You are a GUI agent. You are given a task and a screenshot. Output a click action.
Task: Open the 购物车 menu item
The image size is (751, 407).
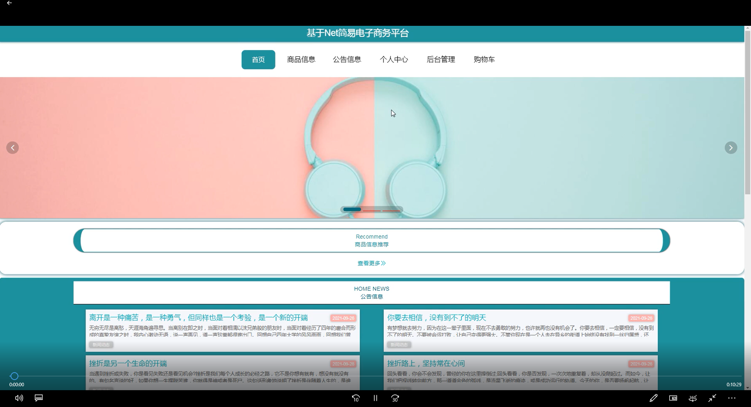484,59
